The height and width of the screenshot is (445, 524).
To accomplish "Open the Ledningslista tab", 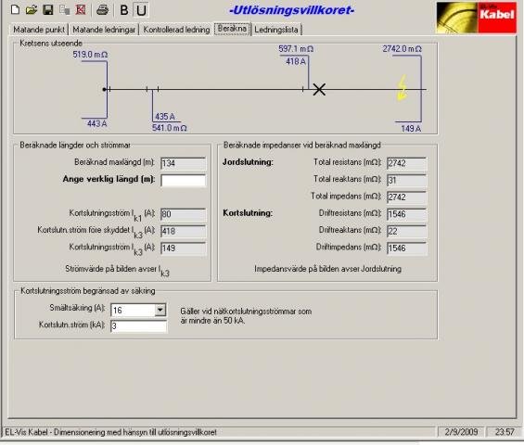I will click(276, 30).
